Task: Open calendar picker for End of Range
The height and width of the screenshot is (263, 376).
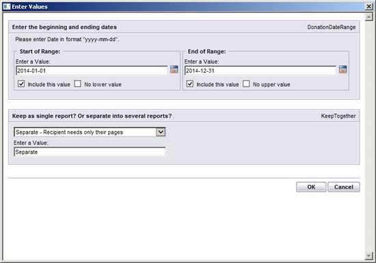Action: point(343,70)
